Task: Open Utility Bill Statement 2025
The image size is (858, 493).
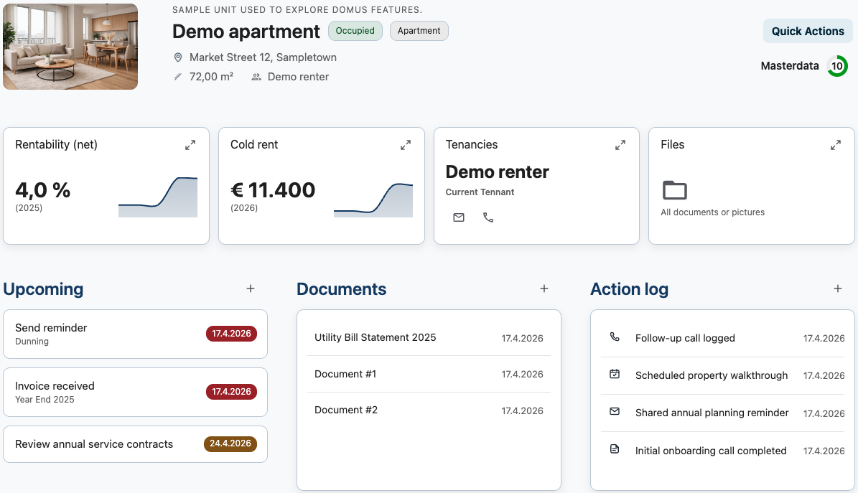Action: [x=376, y=337]
